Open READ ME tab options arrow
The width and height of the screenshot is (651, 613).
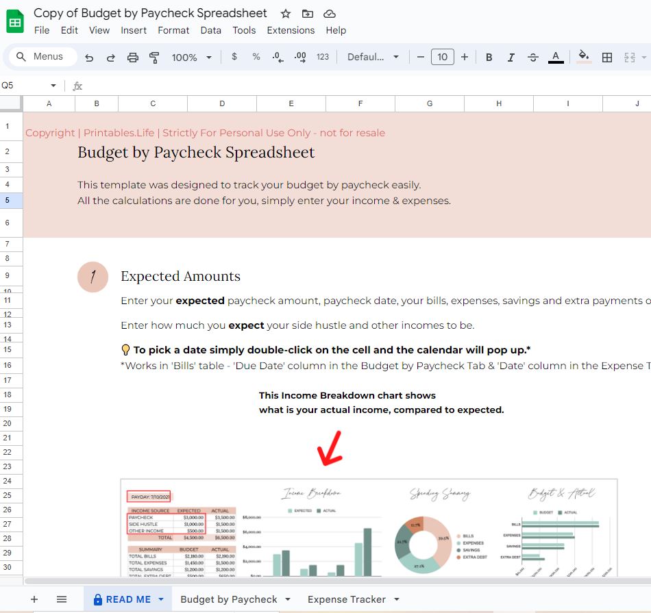pos(161,599)
